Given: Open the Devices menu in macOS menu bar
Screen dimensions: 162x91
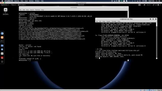Looking at the screenshot, I should point(31,1).
